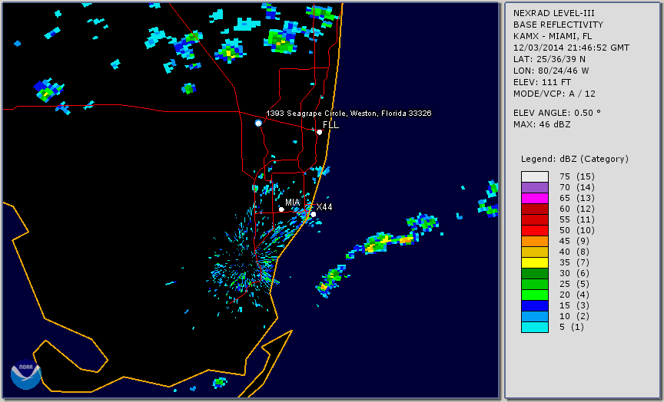
Task: Select the 10 dBZ light blue swatch
Action: pos(535,317)
